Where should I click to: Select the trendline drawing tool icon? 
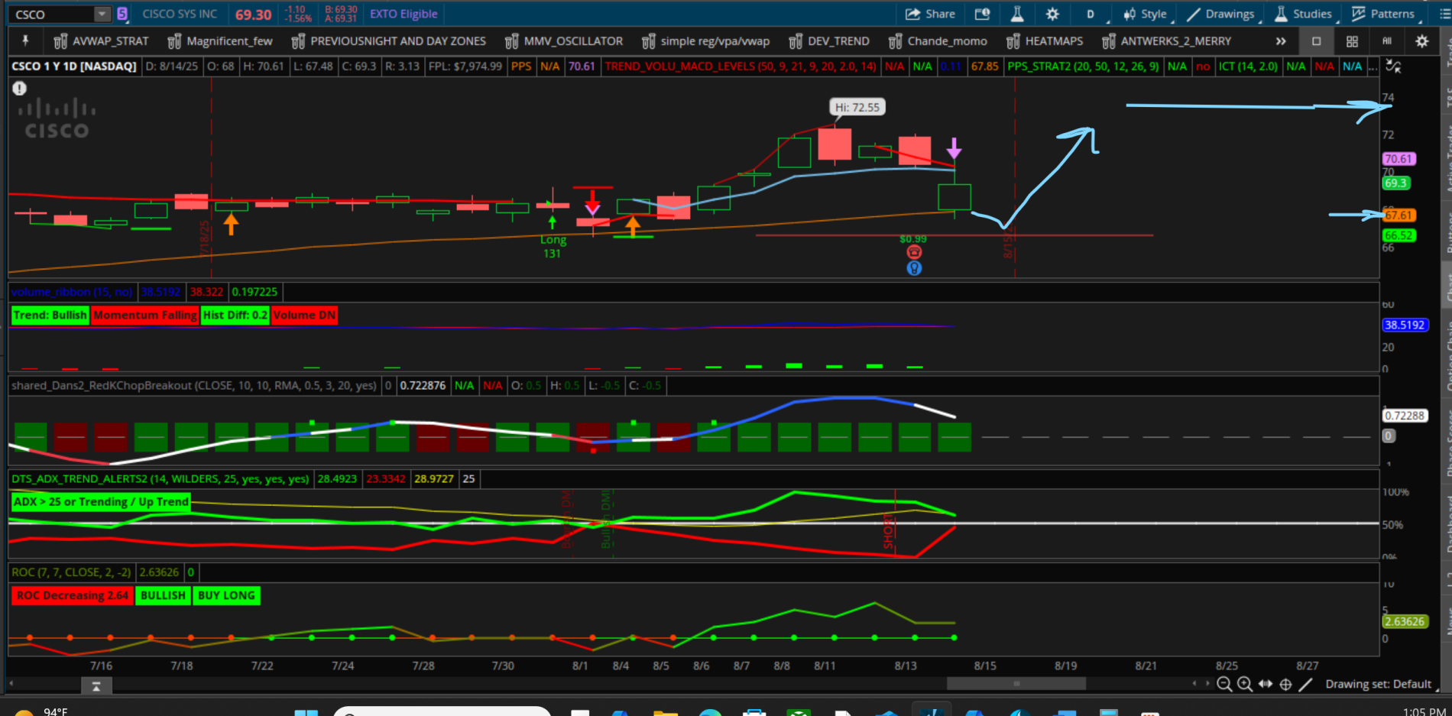[1306, 685]
